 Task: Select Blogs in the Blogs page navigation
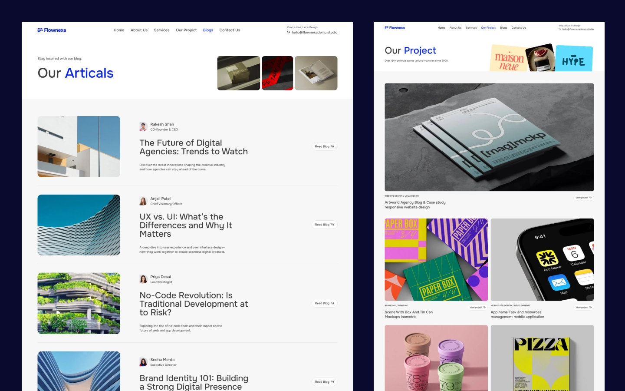tap(208, 30)
